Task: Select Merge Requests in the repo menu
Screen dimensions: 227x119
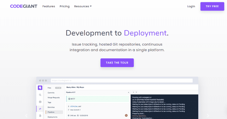Action: pyautogui.click(x=54, y=98)
